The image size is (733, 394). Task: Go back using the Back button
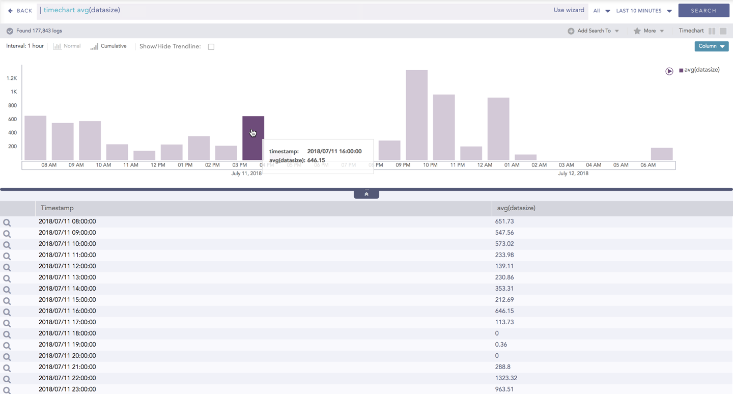(20, 11)
